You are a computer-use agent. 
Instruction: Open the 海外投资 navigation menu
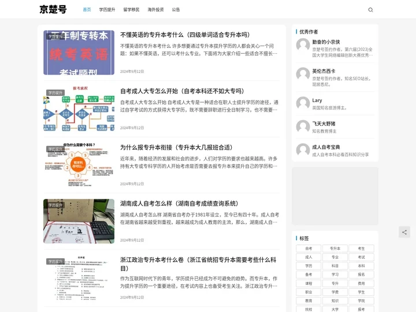point(155,10)
